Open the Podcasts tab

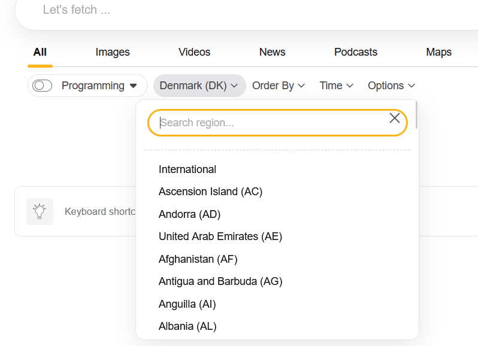(x=355, y=52)
